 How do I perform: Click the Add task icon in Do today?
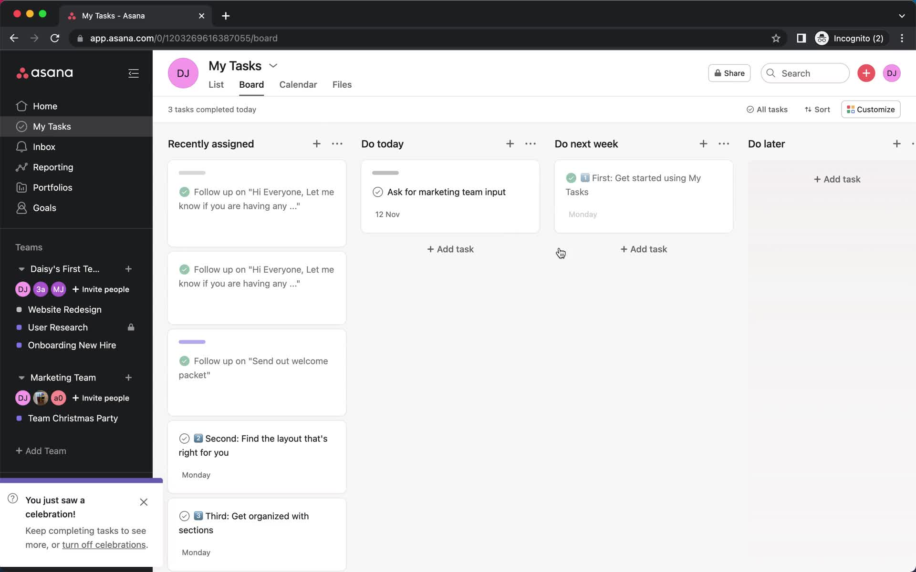(x=510, y=143)
